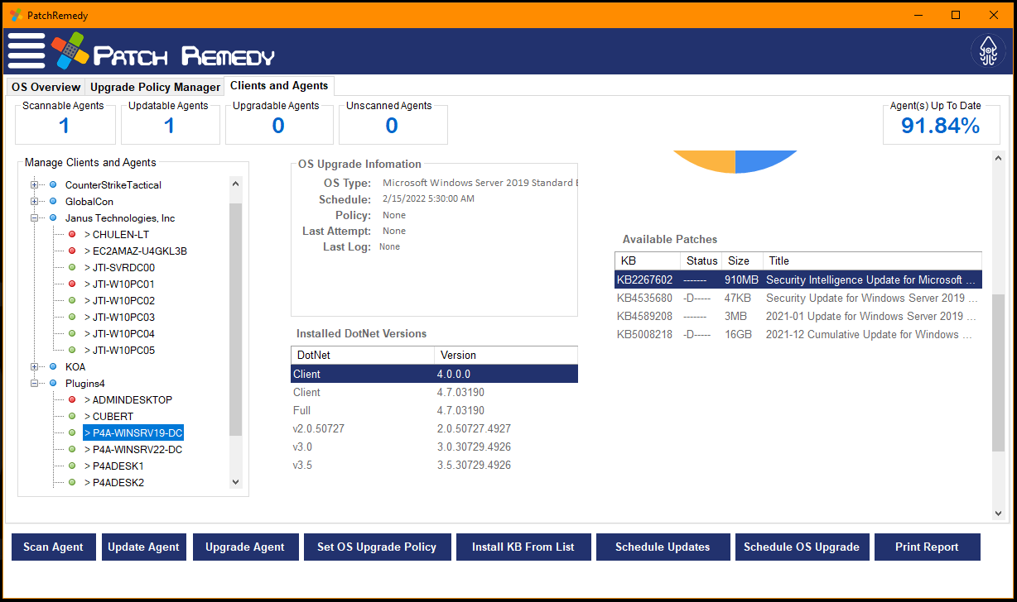Select the KB4535680 patch row

[795, 299]
